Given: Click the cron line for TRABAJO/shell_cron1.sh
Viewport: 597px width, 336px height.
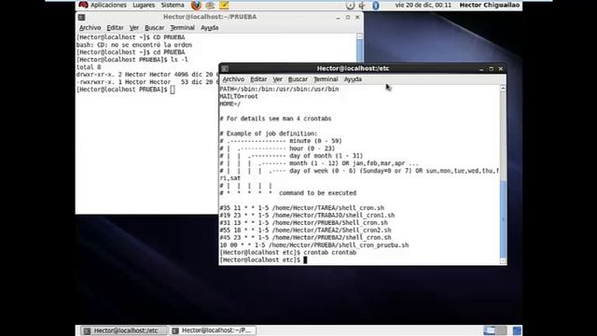Looking at the screenshot, I should [307, 216].
